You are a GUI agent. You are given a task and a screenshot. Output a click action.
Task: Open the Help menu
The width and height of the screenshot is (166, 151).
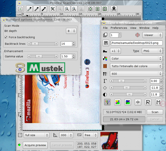click(155, 28)
